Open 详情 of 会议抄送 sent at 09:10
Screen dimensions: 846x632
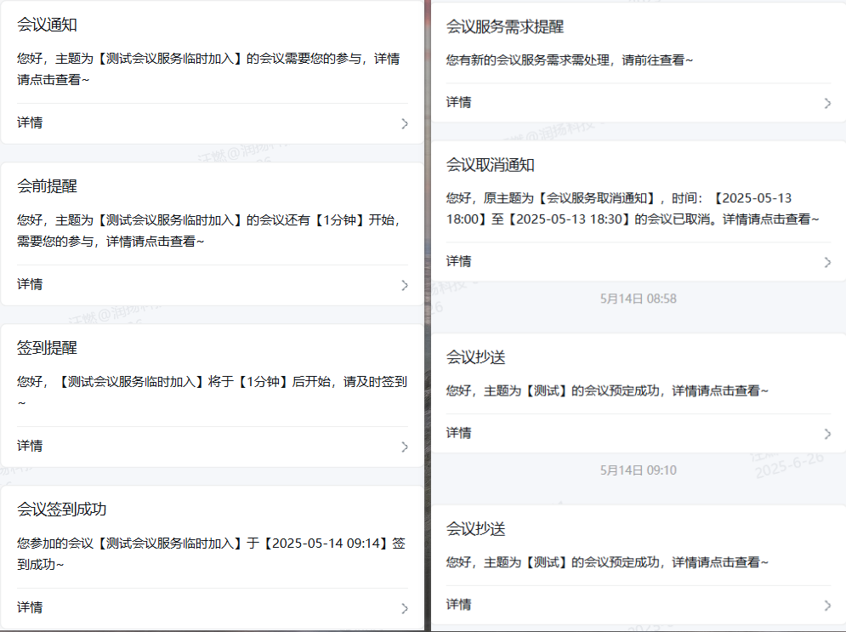click(x=459, y=604)
